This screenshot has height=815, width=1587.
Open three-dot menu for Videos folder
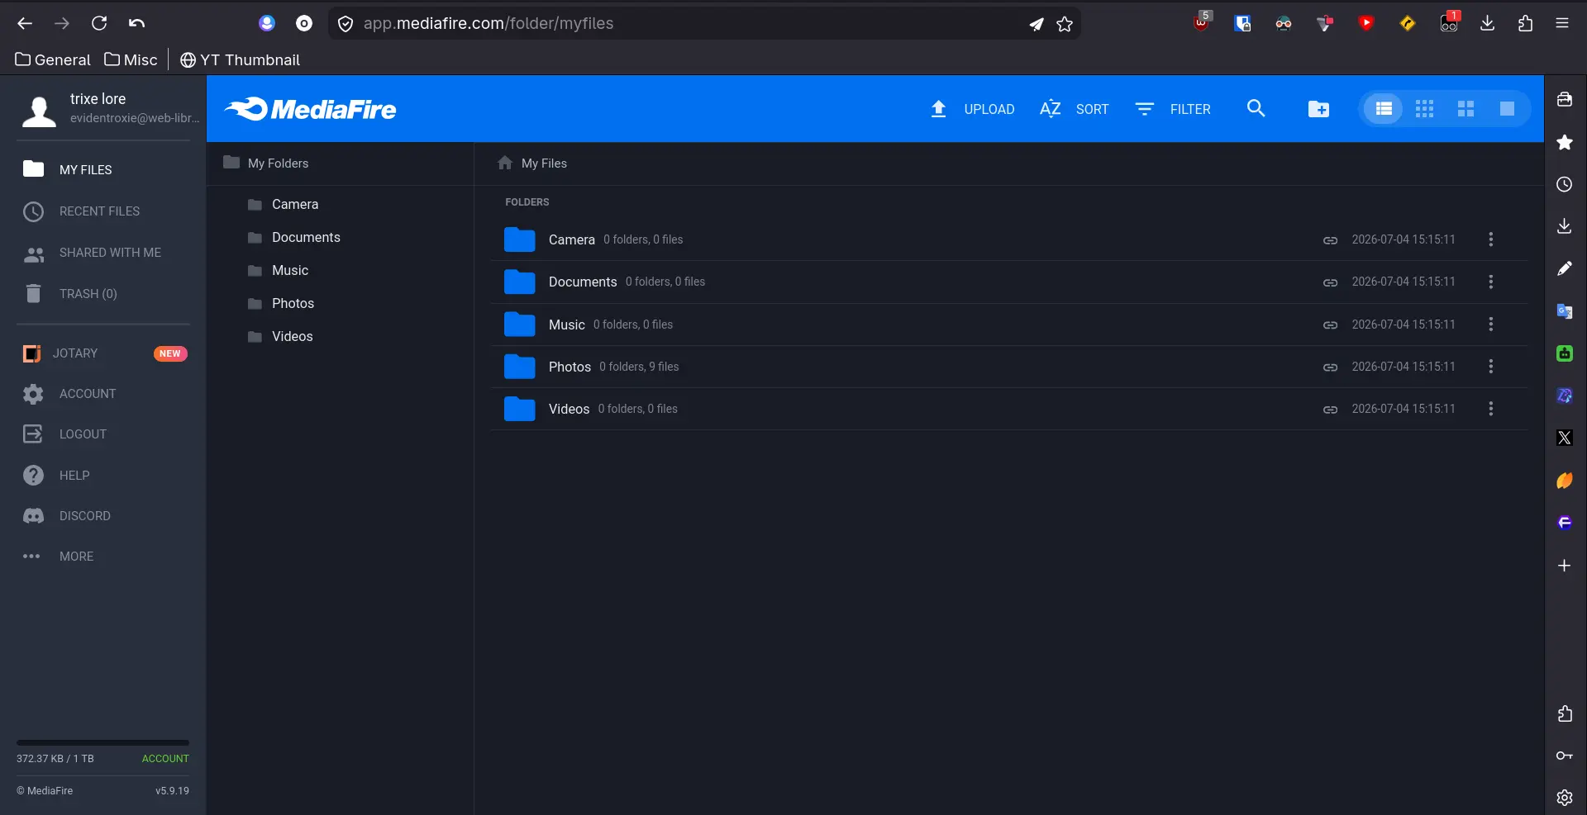click(1490, 409)
